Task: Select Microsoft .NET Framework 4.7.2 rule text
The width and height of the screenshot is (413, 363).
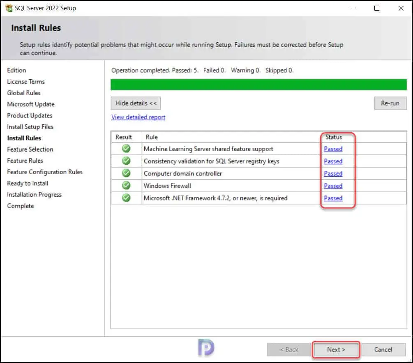Action: 215,198
